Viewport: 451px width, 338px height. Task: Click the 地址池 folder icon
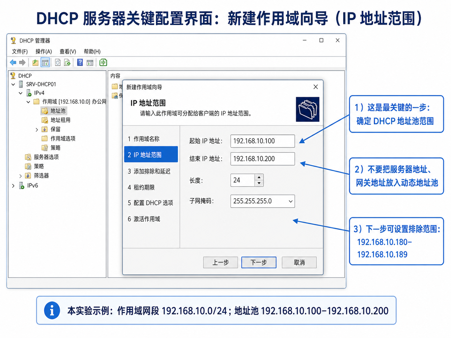click(45, 111)
